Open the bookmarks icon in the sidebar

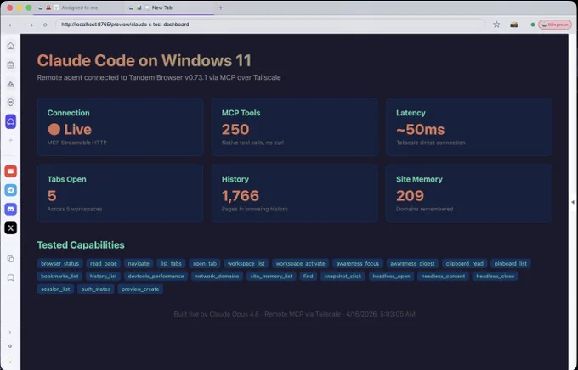11,277
